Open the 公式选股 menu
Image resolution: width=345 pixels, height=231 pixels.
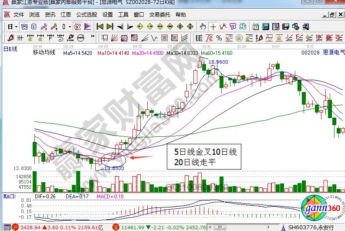(x=86, y=14)
